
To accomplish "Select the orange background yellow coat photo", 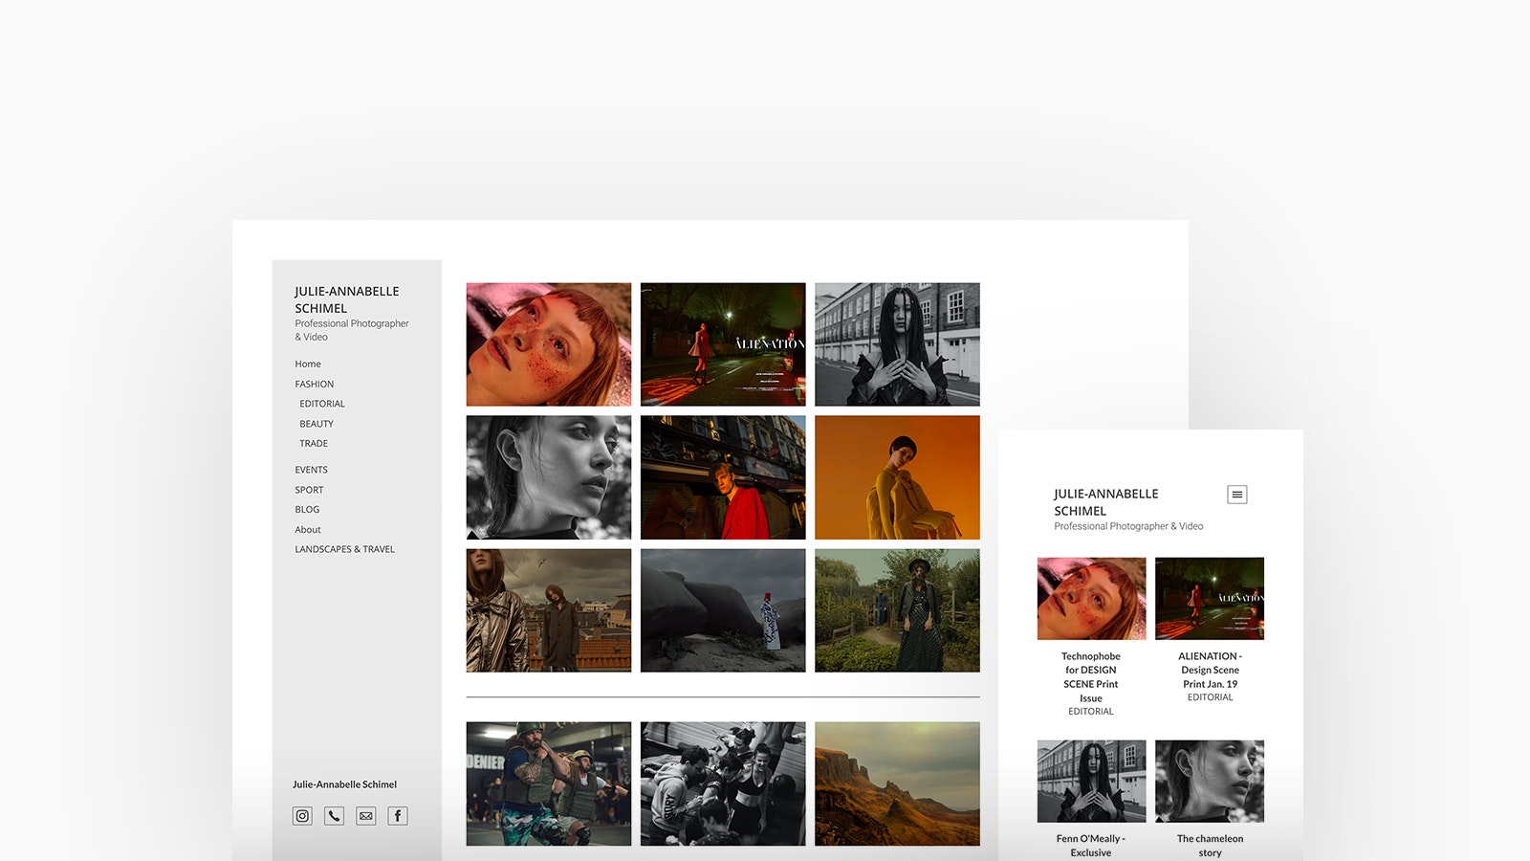I will point(897,477).
